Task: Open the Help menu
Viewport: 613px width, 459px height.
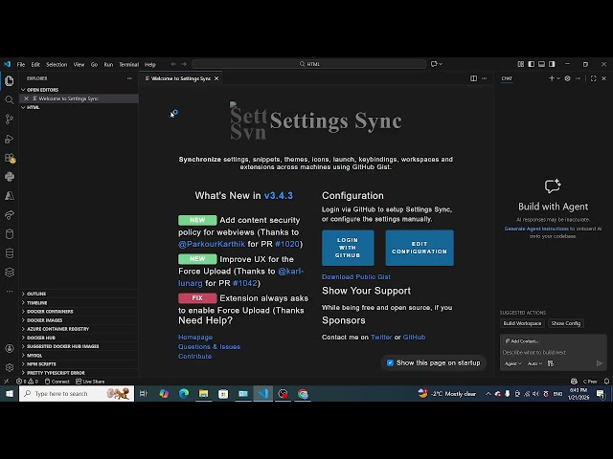Action: pyautogui.click(x=150, y=64)
